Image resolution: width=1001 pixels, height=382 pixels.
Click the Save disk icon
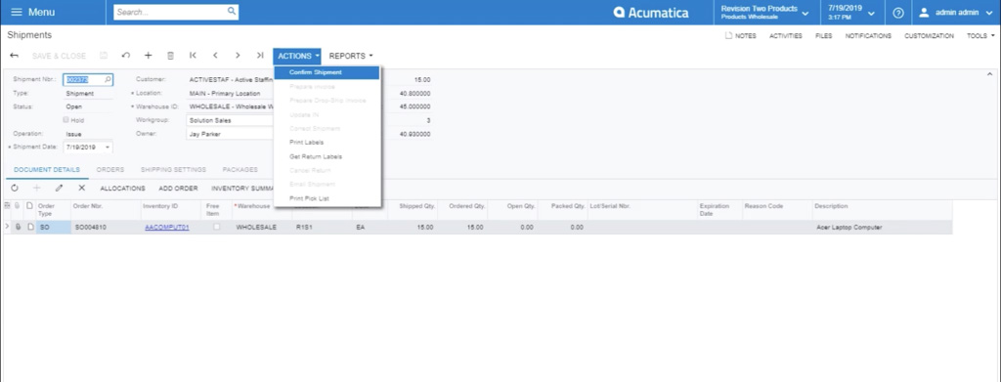[104, 56]
